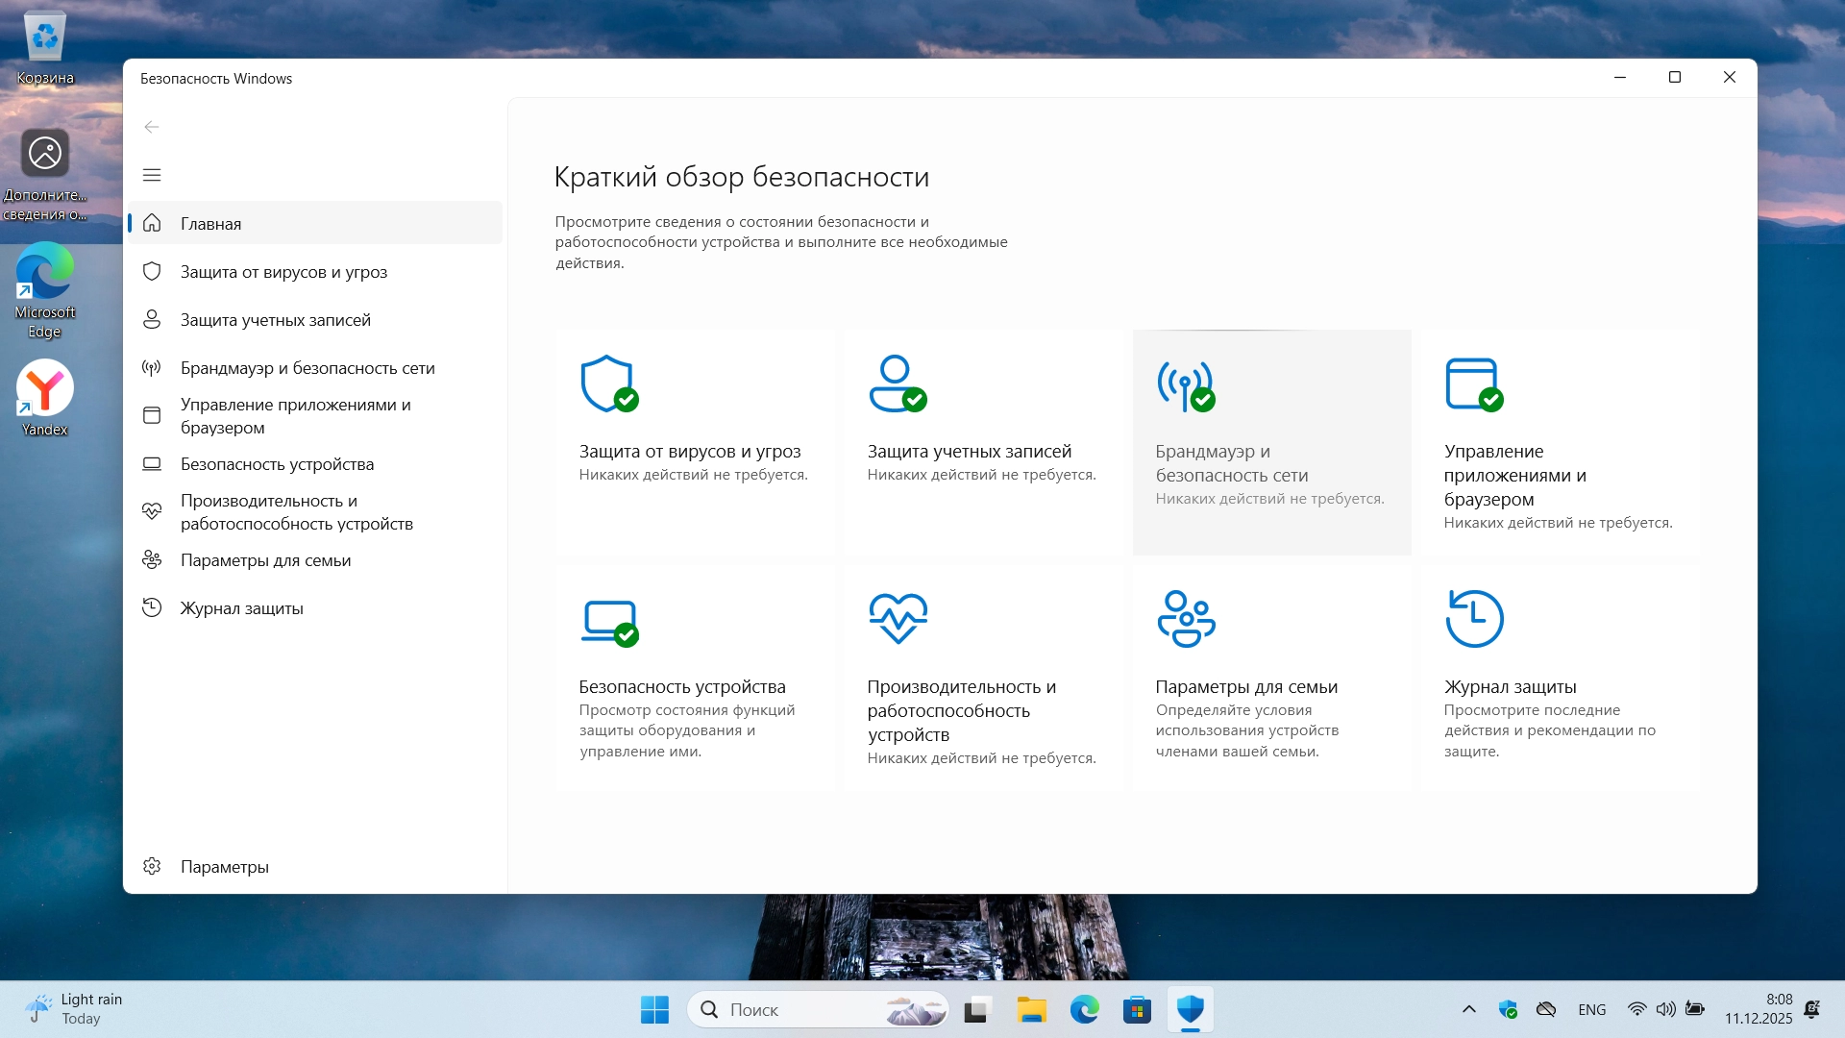Open Защита от вирусов и угроз sidebar item
Viewport: 1845px width, 1038px height.
tap(283, 272)
